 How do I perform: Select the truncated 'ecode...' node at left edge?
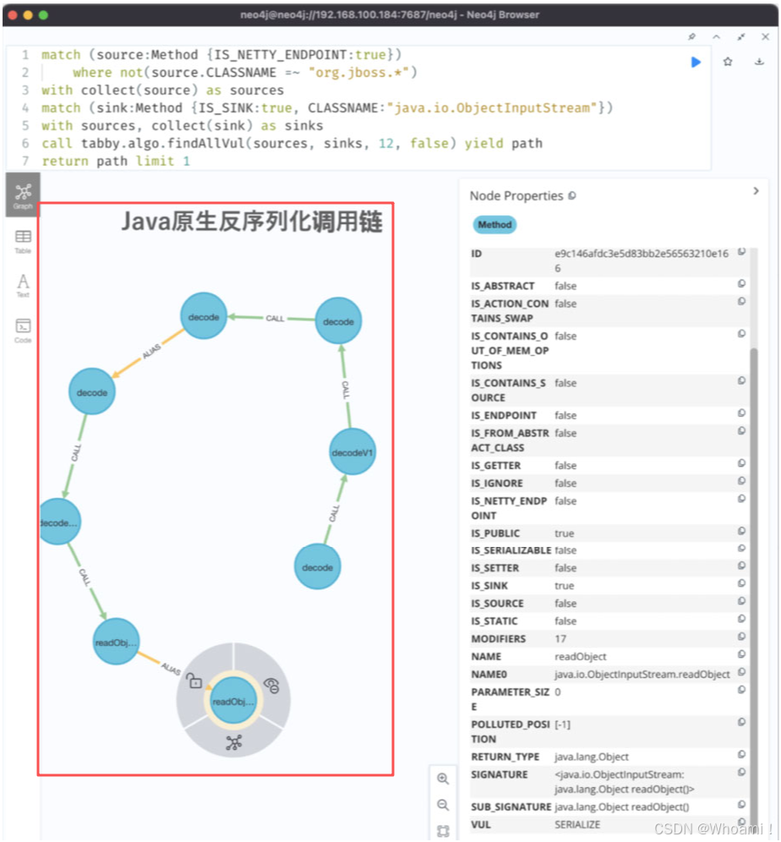(58, 522)
